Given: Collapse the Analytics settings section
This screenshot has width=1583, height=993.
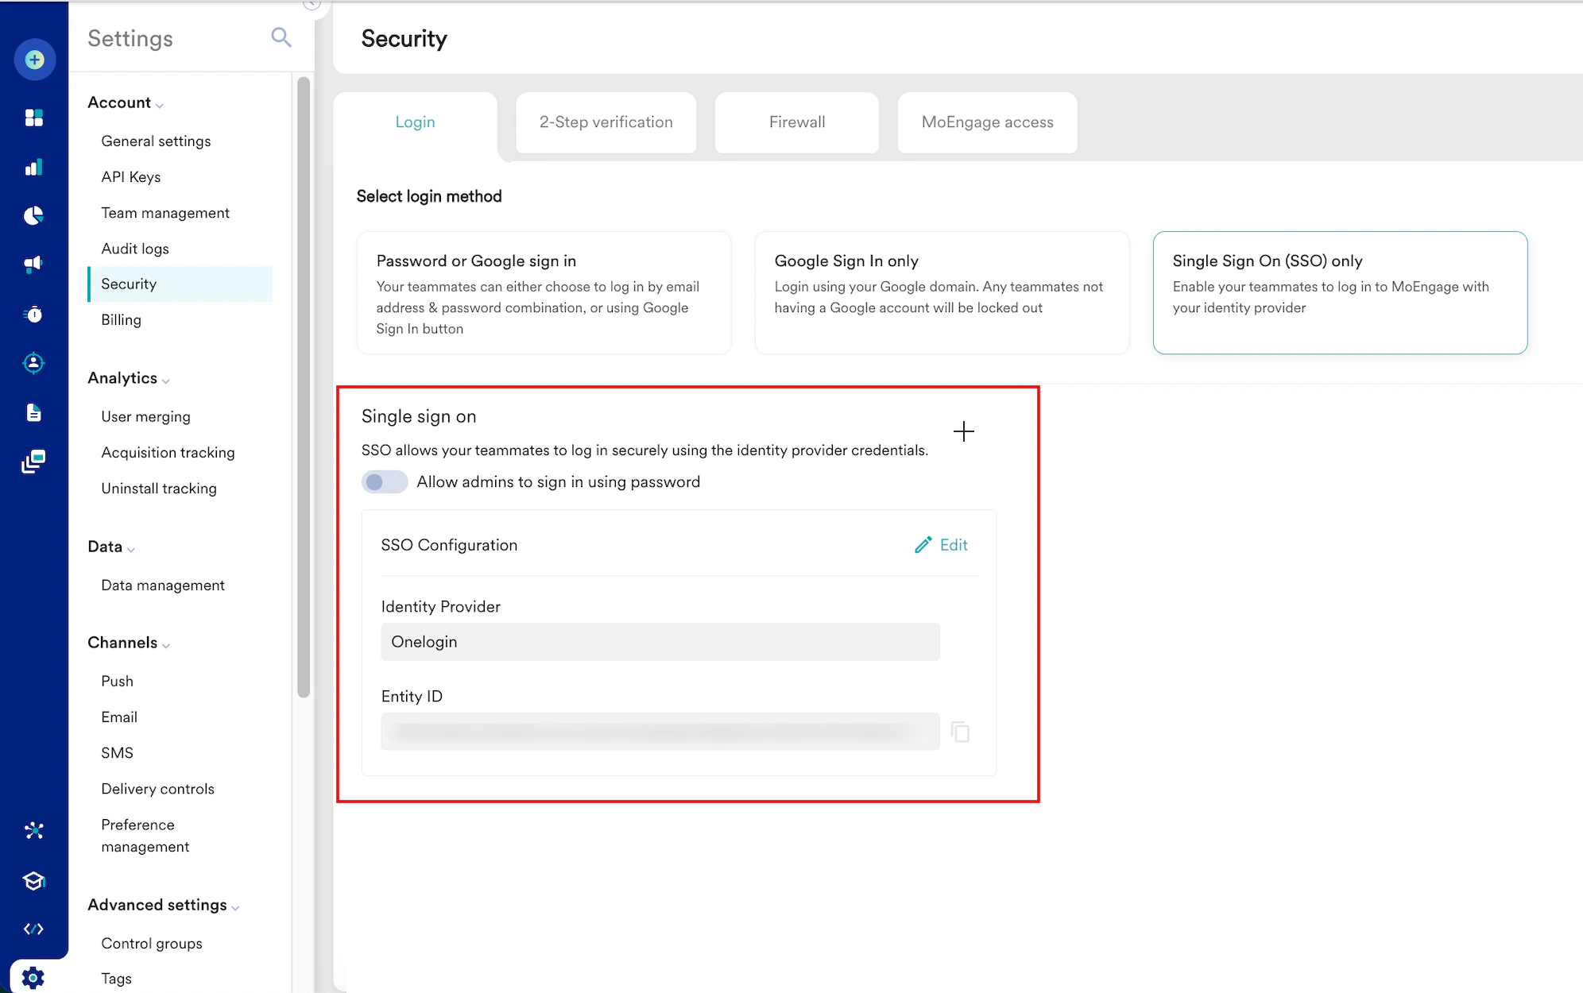Looking at the screenshot, I should click(x=129, y=379).
